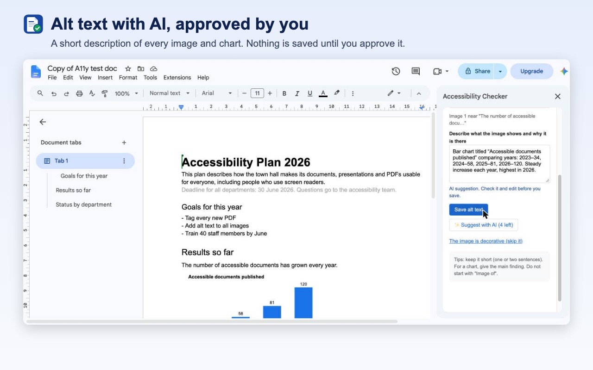The image size is (593, 370).
Task: Print the document
Action: coord(79,93)
